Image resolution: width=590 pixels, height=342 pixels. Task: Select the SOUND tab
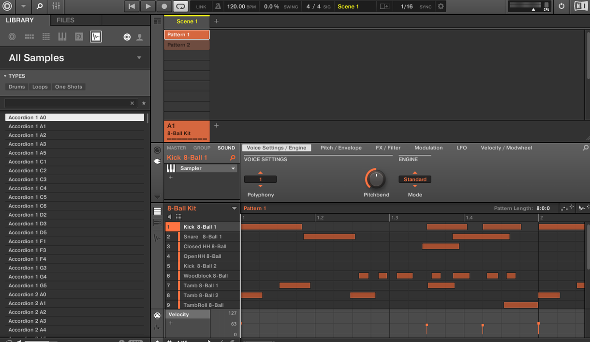pos(226,148)
